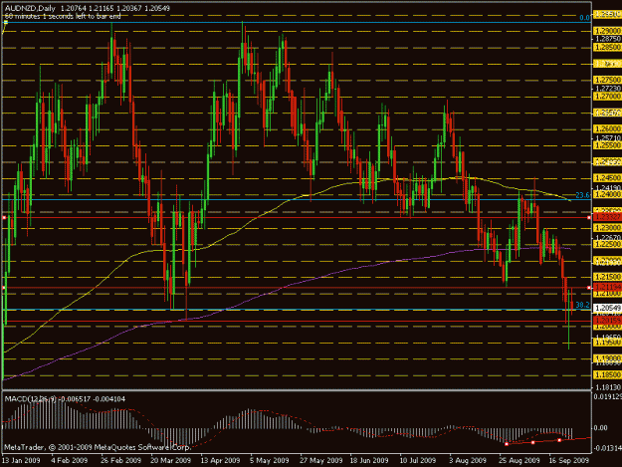Click the 5 May 2009 date label
The height and width of the screenshot is (467, 622).
(x=270, y=460)
